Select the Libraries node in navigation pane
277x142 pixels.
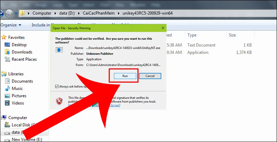(16, 74)
